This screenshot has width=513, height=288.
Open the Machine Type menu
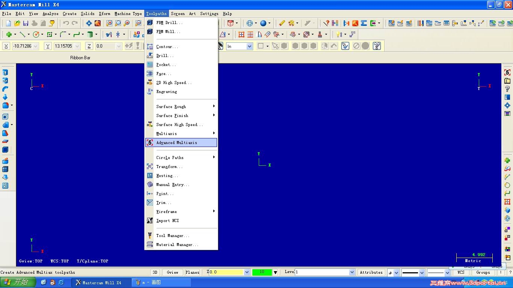pos(128,13)
